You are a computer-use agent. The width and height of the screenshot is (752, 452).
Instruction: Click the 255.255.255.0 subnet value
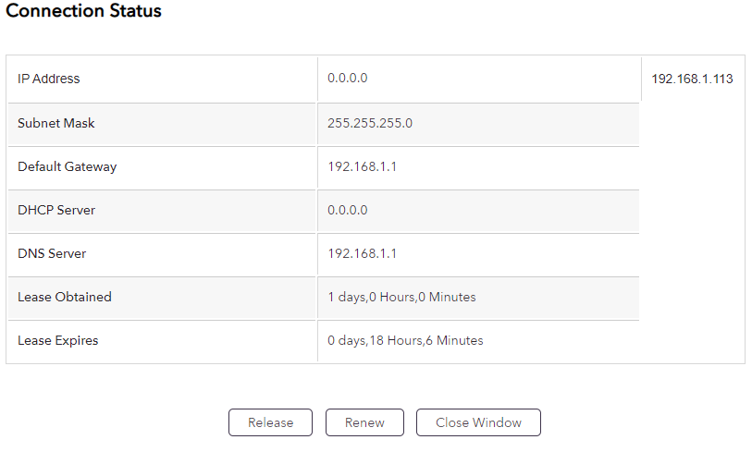tap(370, 123)
